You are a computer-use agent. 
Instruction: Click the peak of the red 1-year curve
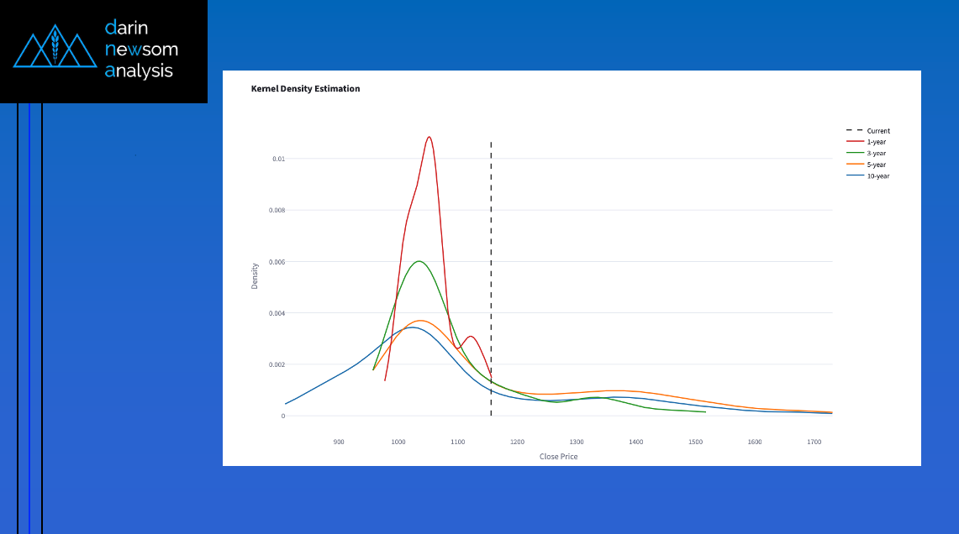pos(429,137)
